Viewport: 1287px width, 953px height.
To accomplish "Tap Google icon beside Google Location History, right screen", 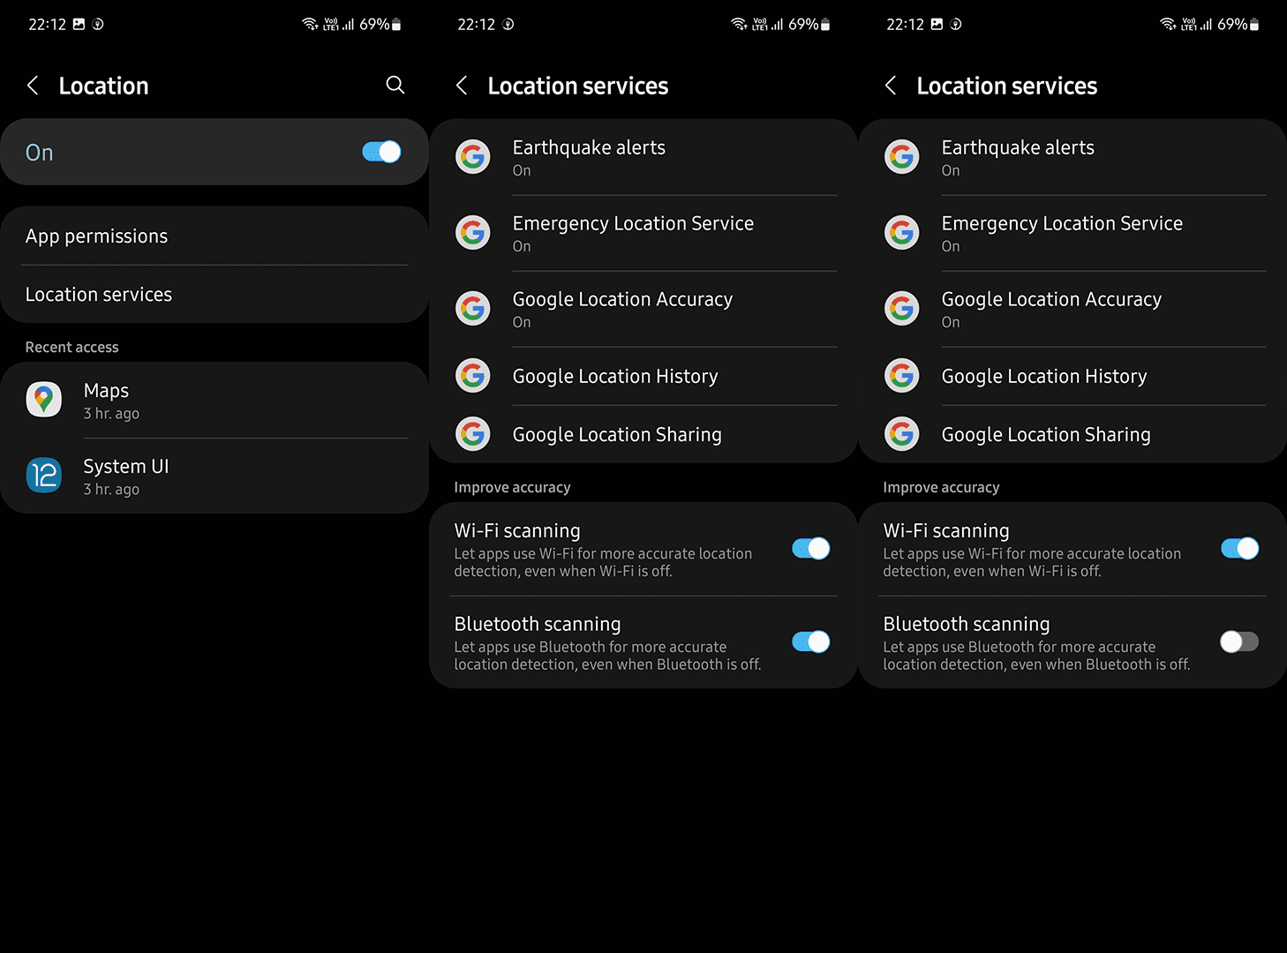I will pos(902,376).
